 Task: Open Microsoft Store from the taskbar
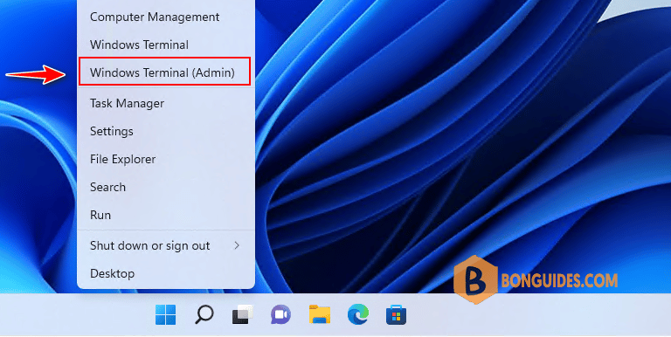pyautogui.click(x=397, y=315)
